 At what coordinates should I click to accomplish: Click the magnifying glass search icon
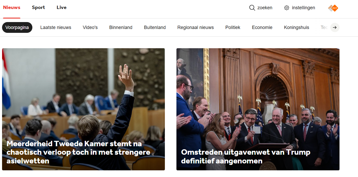(x=252, y=8)
